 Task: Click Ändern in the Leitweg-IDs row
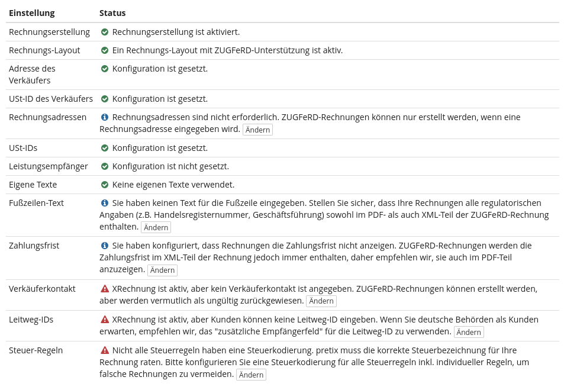[x=469, y=332]
